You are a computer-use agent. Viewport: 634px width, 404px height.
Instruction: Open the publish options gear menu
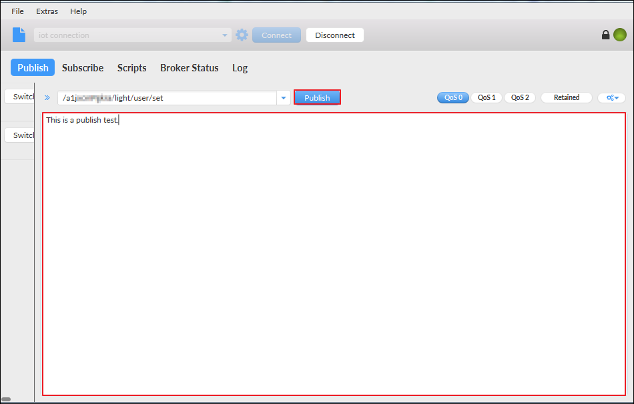click(611, 97)
